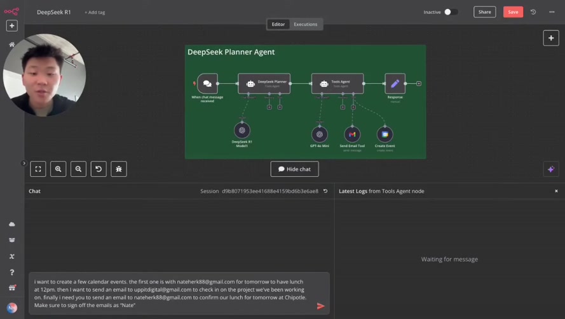Click the DeepSeek Planner Agent sticky note title

[231, 52]
